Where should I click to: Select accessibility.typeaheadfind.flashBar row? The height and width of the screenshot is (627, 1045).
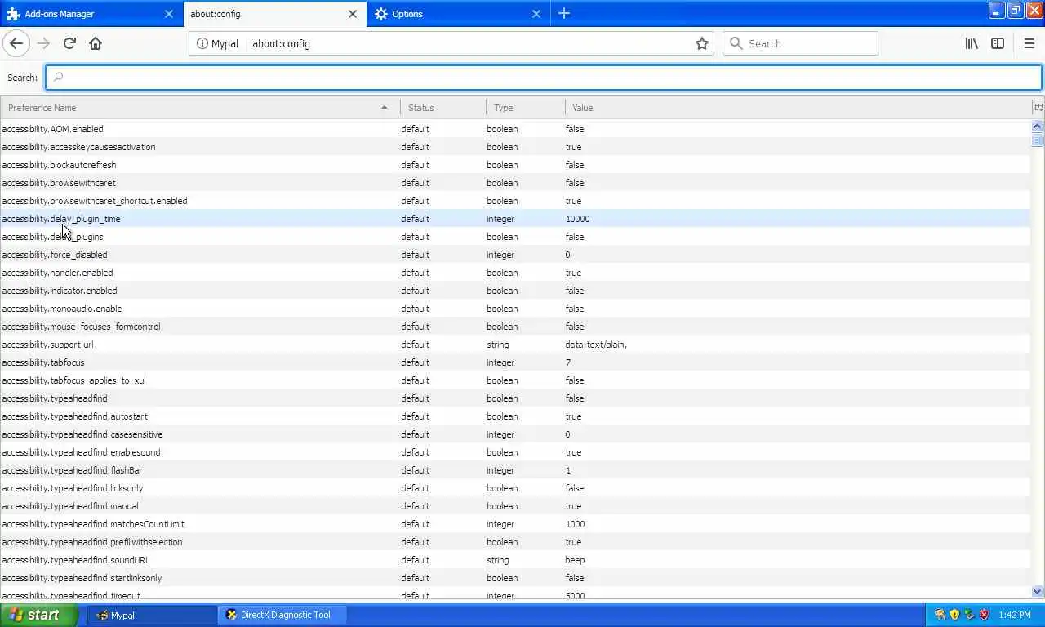[x=515, y=470]
